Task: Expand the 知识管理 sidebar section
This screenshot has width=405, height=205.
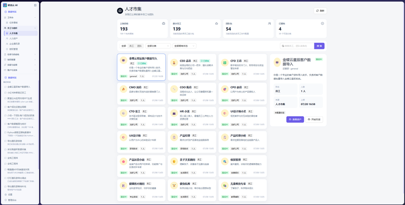Action: coord(20,60)
